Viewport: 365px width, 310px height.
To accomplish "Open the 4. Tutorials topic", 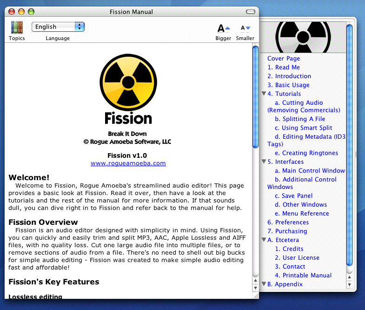I will 284,94.
